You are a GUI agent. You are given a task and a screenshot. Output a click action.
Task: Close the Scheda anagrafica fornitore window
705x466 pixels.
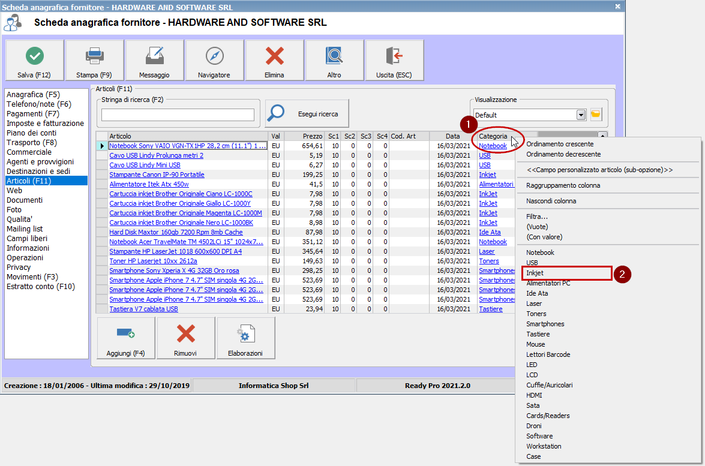point(617,6)
